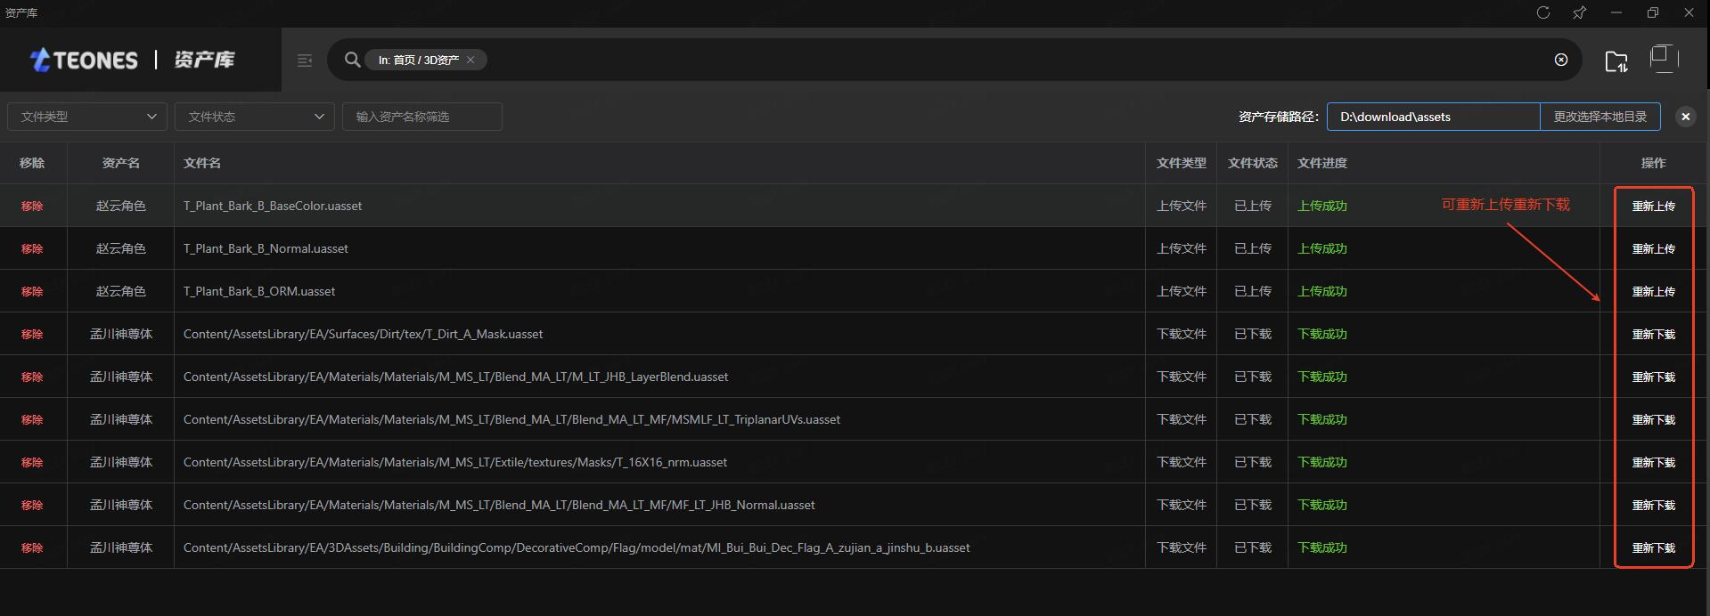This screenshot has height=616, width=1710.
Task: Click the asset storage path field
Action: pyautogui.click(x=1433, y=117)
